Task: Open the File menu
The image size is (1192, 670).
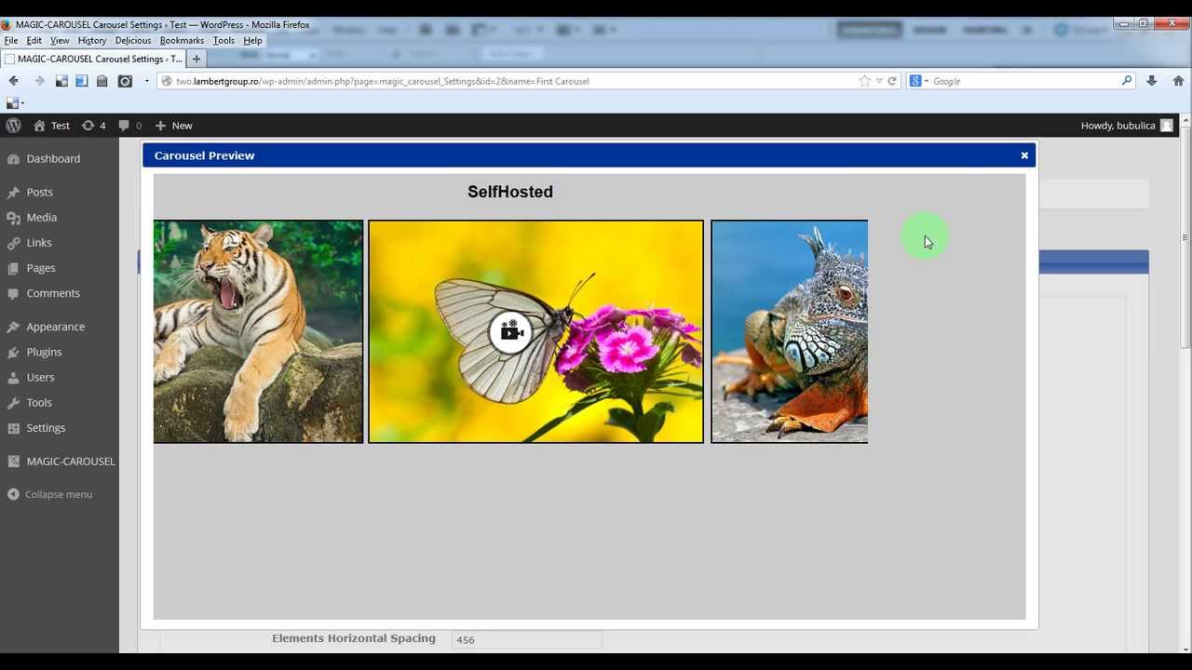Action: point(11,40)
